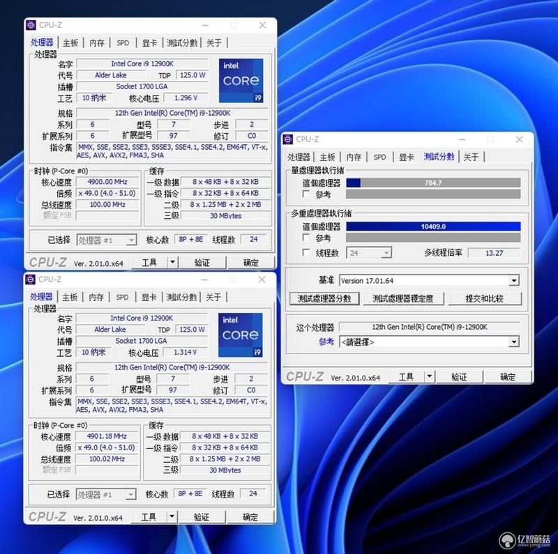Screen dimensions: 558x554
Task: Click the core speed value 4900.00 MHz
Action: [107, 182]
